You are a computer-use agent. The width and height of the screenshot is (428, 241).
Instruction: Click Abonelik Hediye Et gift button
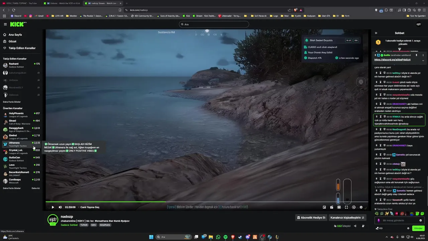click(311, 218)
